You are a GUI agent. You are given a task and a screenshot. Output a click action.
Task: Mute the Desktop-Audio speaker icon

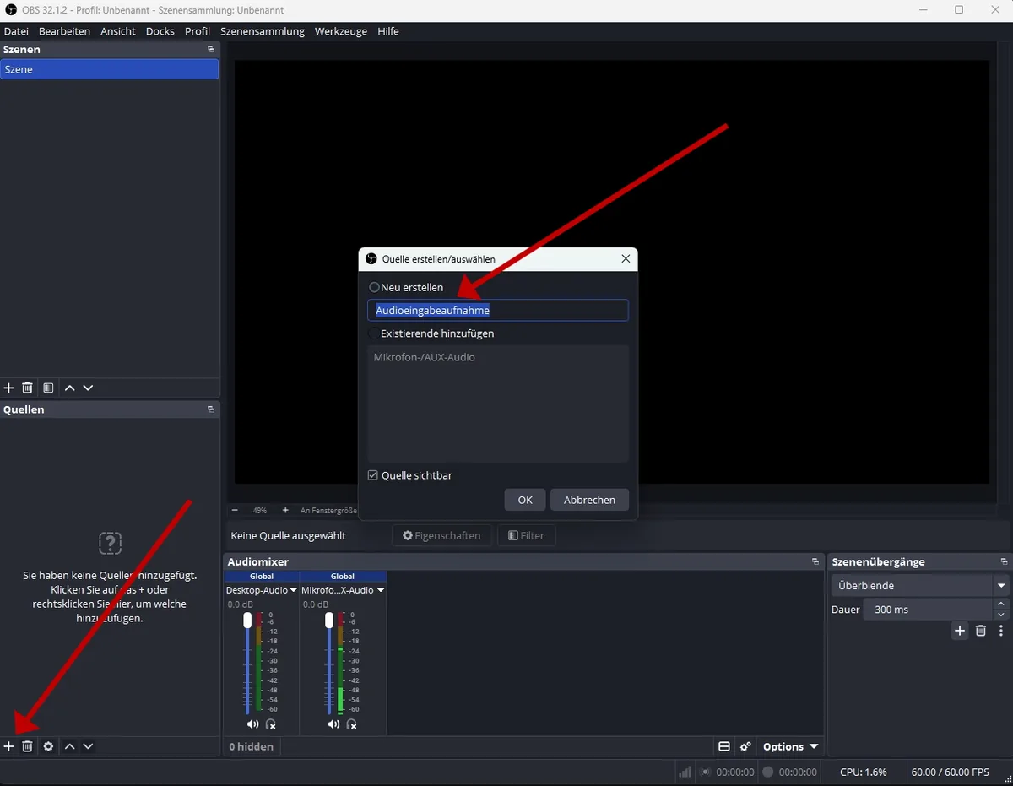point(252,724)
